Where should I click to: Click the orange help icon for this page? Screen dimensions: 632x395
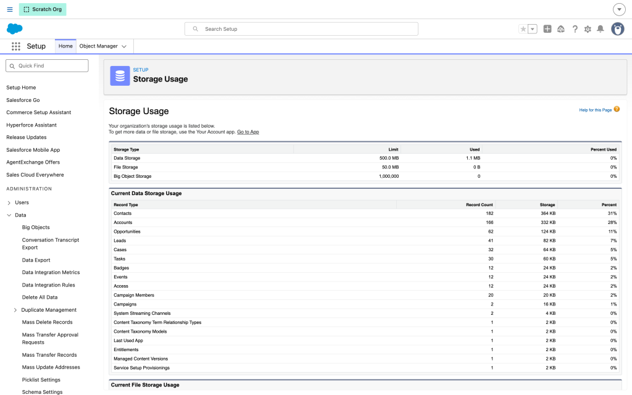point(617,109)
